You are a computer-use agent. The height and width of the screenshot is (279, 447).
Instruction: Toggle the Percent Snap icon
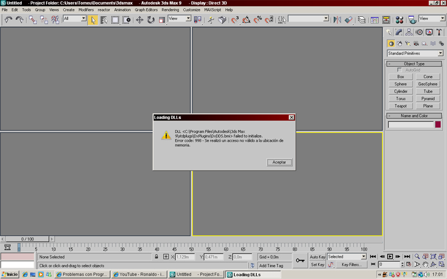pos(258,20)
